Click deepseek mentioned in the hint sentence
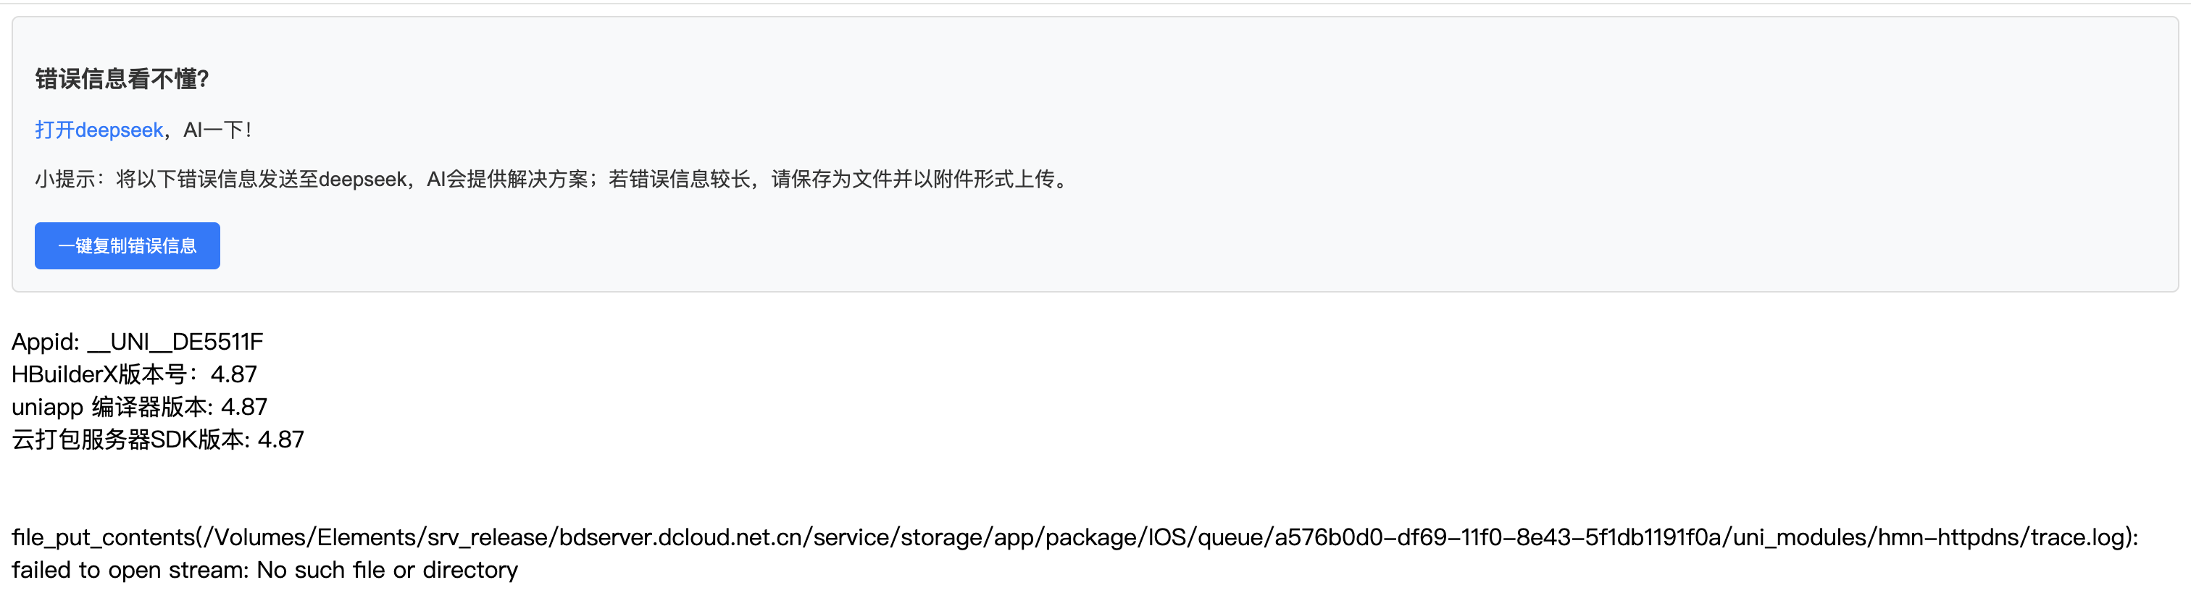This screenshot has width=2191, height=614. pyautogui.click(x=362, y=180)
